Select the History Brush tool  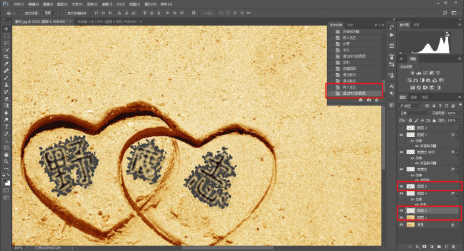pyautogui.click(x=6, y=92)
